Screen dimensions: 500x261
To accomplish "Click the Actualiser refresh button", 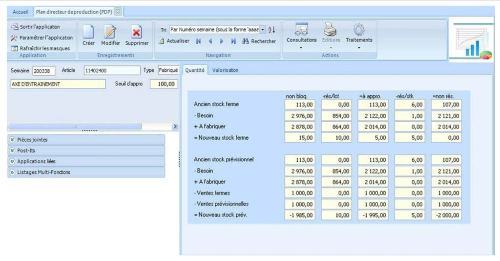I will [174, 42].
